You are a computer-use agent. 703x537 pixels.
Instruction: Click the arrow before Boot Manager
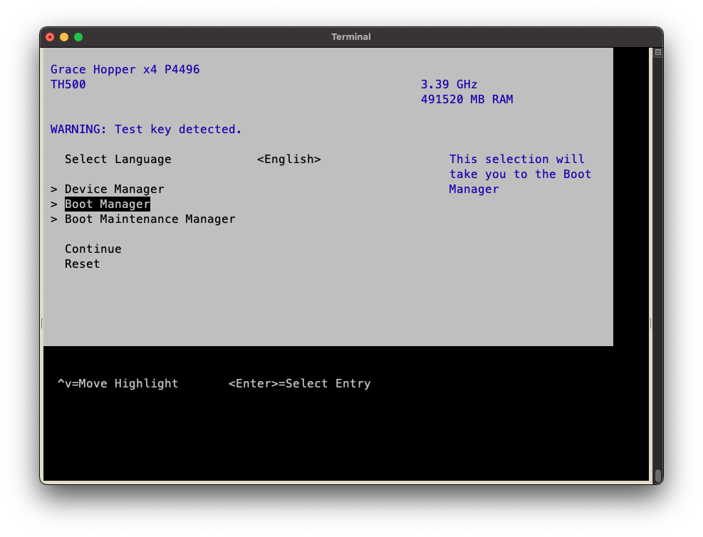pos(54,204)
